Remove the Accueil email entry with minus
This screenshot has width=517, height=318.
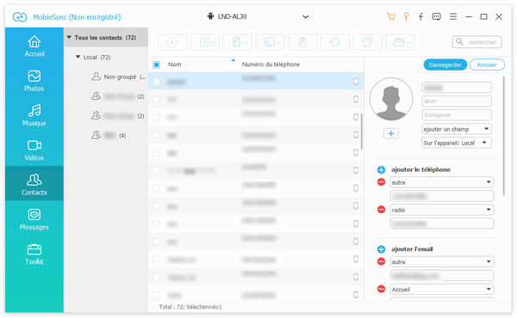click(x=381, y=289)
